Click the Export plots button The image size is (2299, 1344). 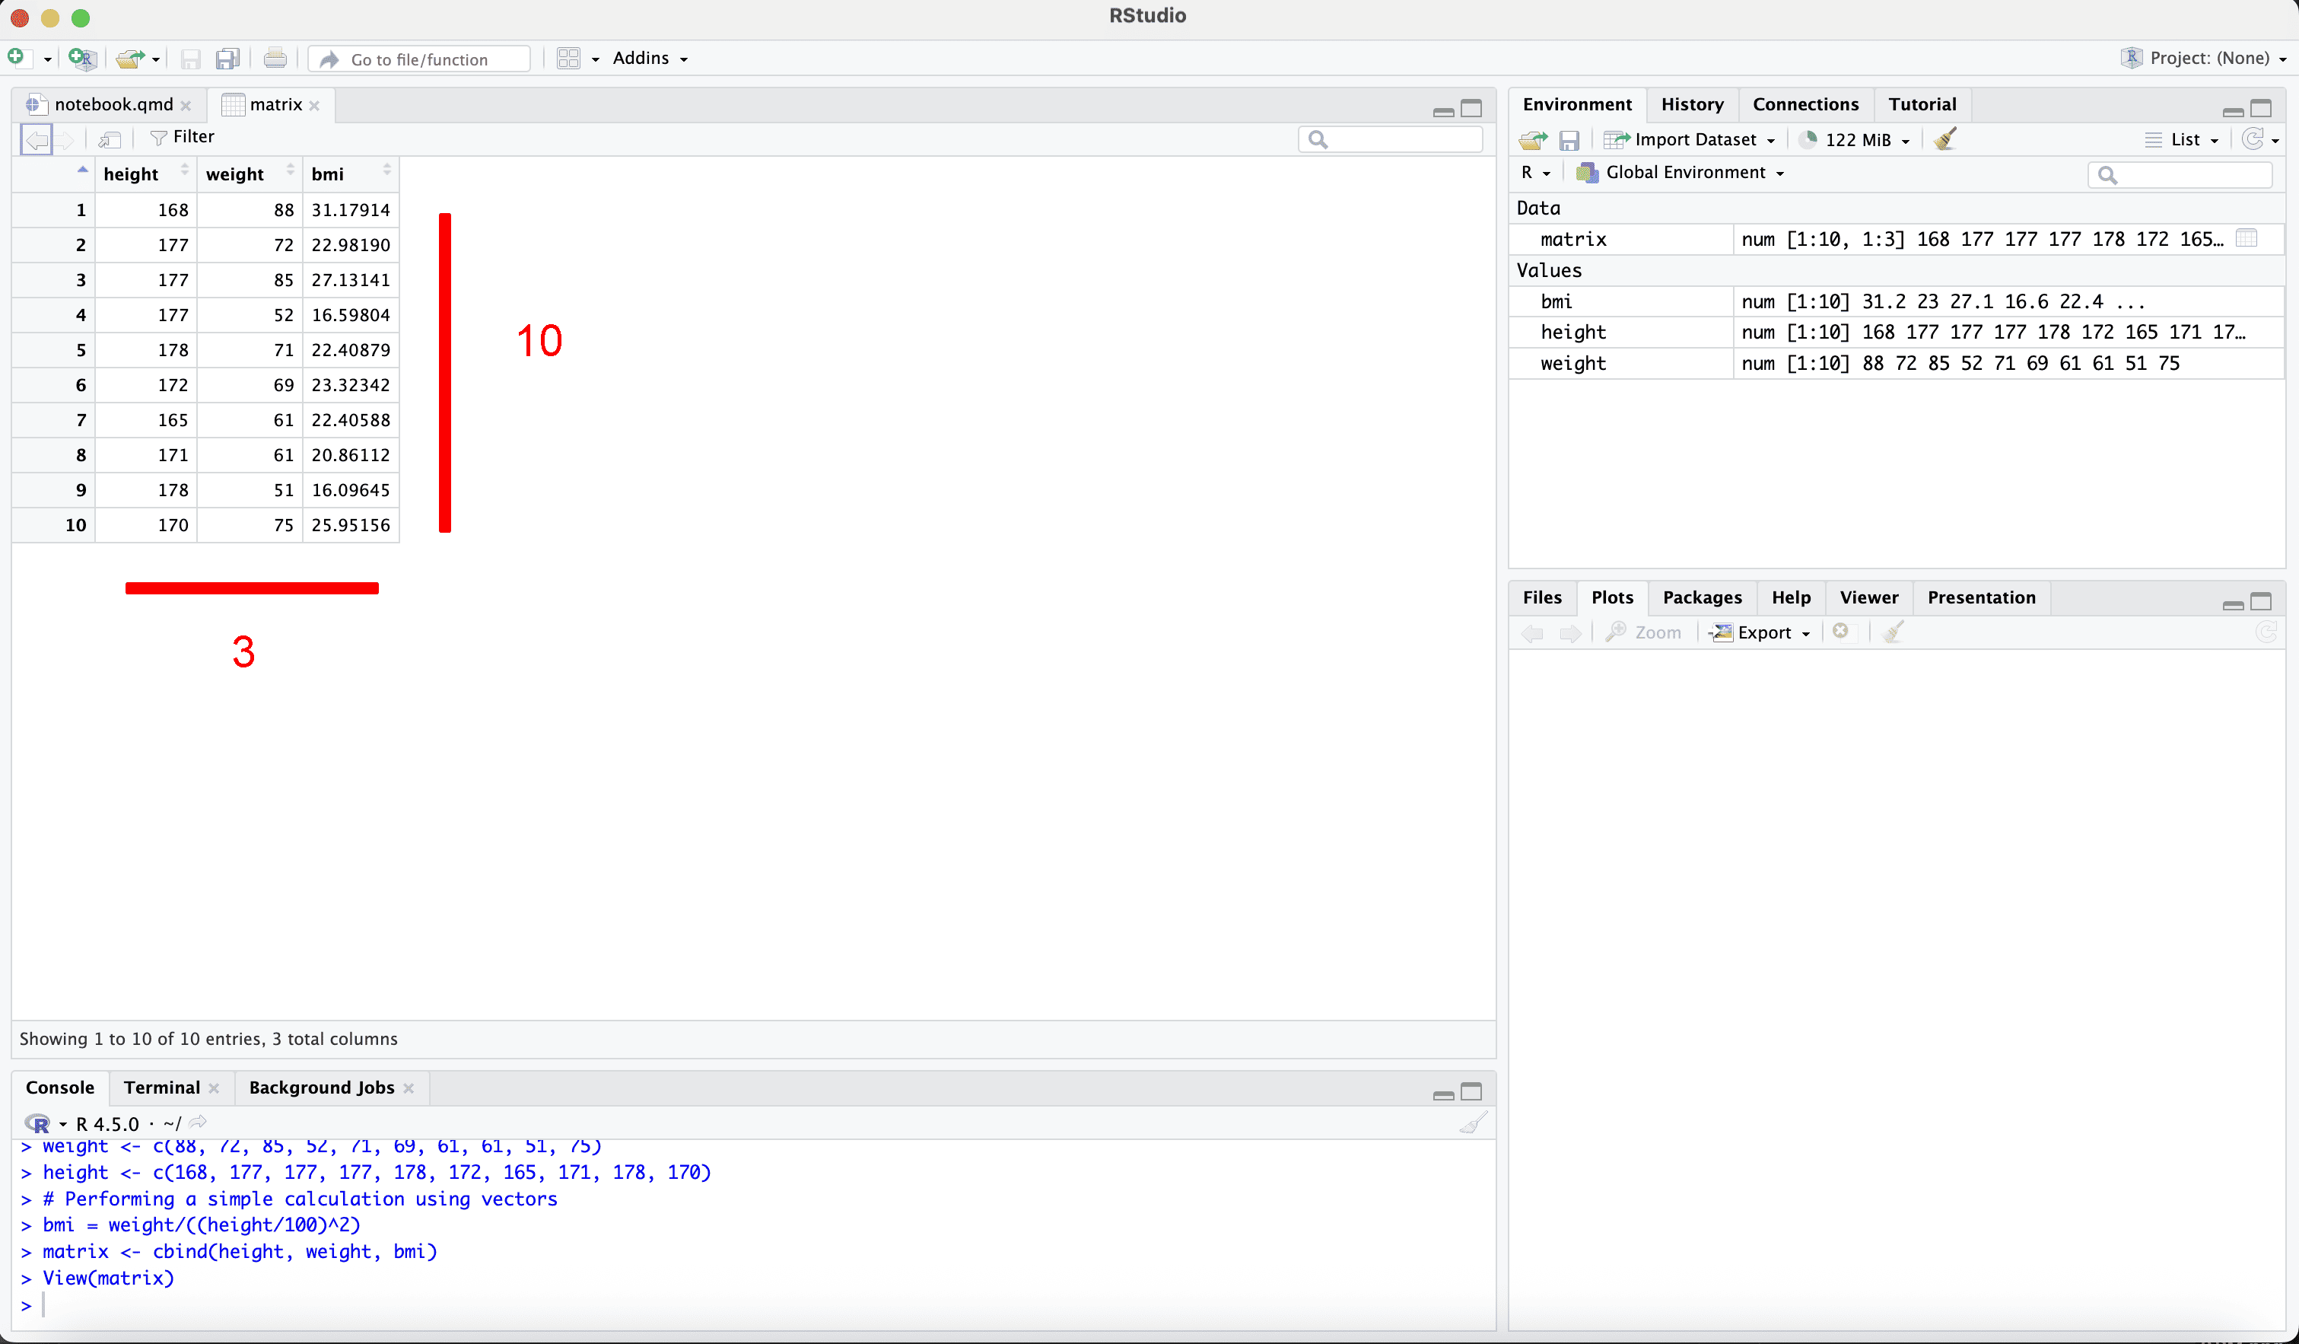tap(1763, 632)
